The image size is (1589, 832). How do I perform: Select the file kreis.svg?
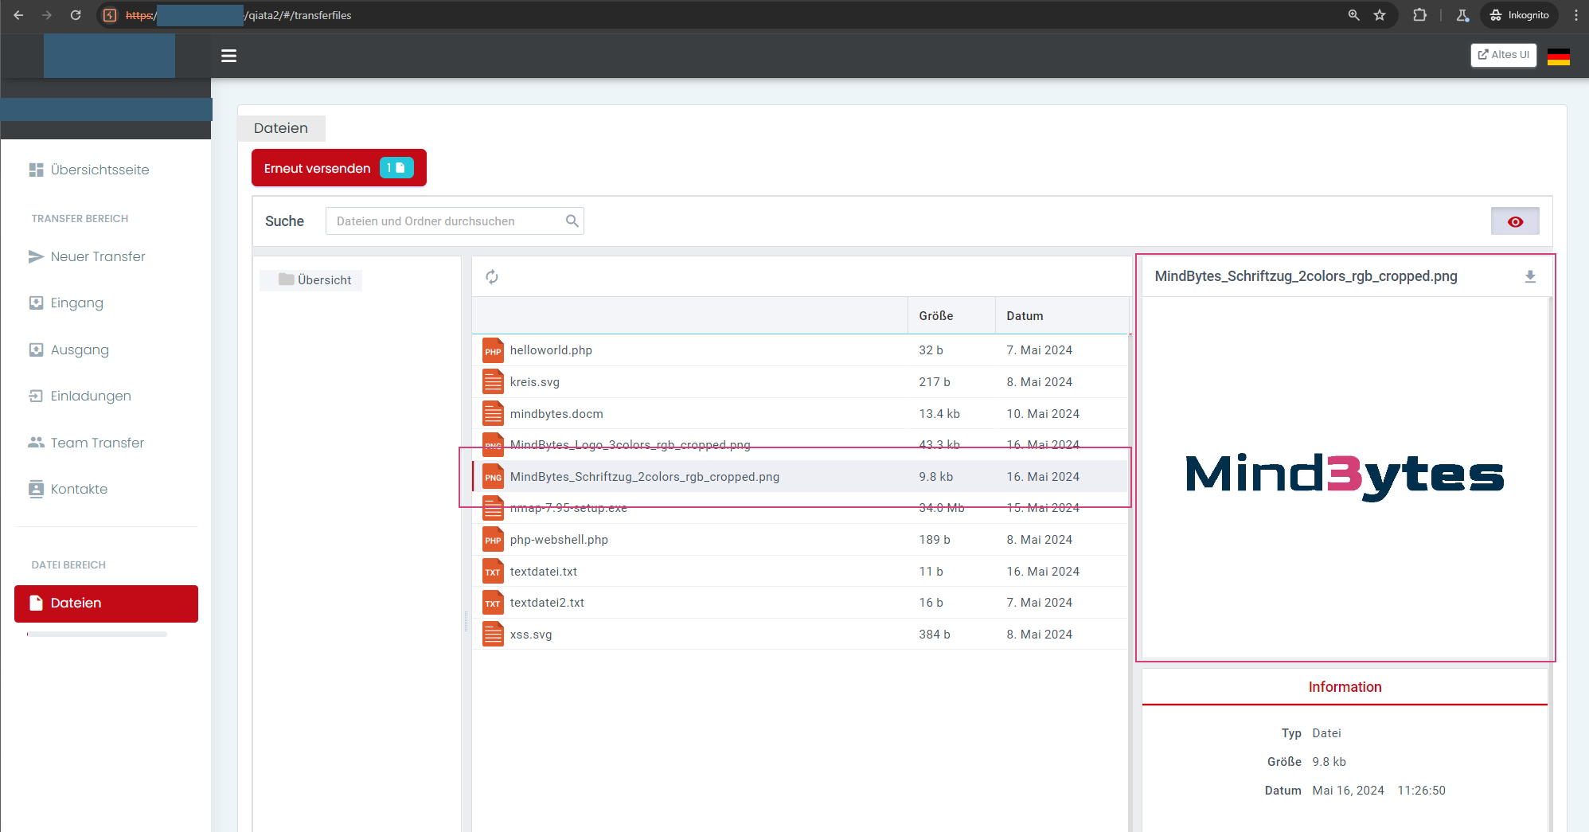801,382
